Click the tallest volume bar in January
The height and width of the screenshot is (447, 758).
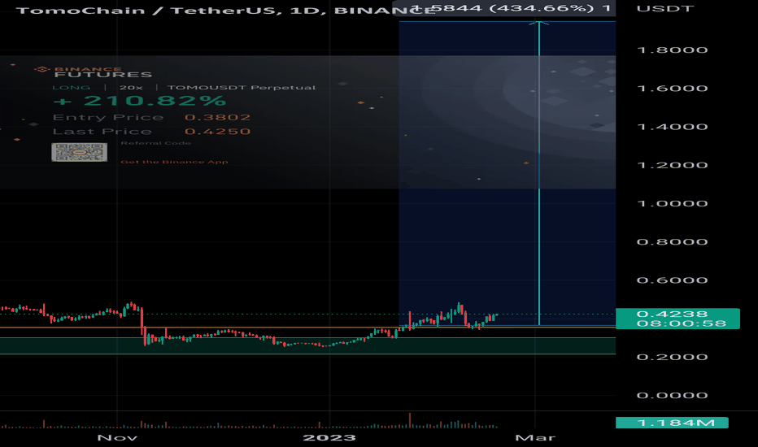(410, 420)
